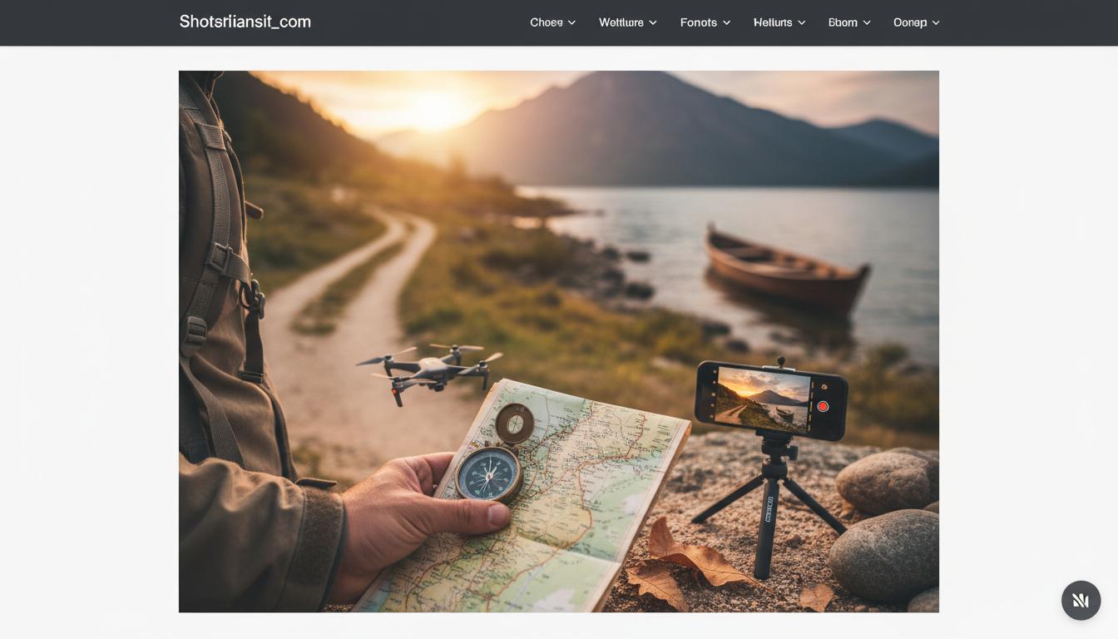Click the round floating button in corner
The height and width of the screenshot is (639, 1118).
[x=1081, y=600]
